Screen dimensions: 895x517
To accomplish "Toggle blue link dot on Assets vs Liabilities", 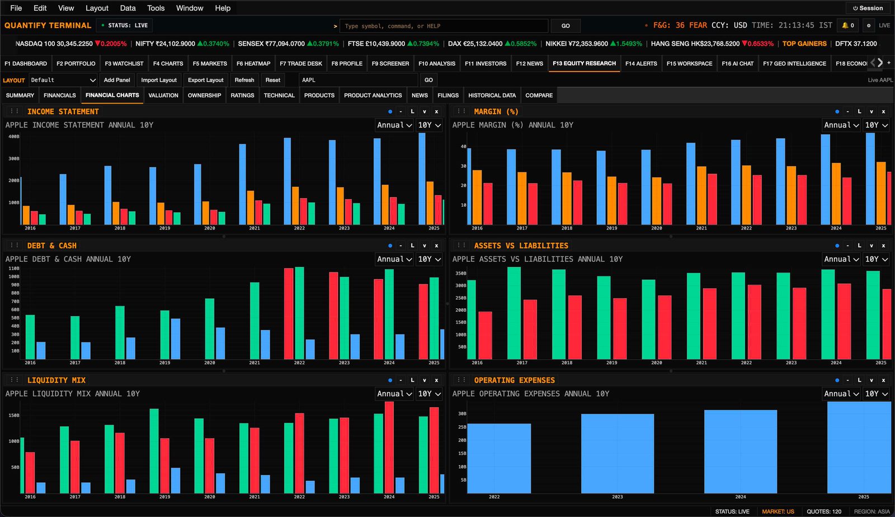I will 837,246.
